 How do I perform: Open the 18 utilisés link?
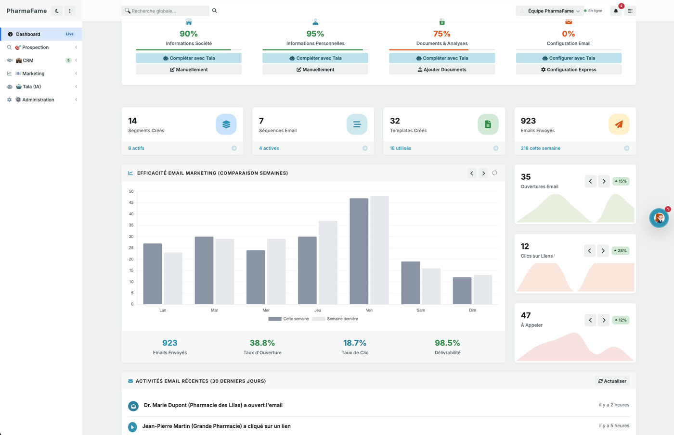click(401, 148)
